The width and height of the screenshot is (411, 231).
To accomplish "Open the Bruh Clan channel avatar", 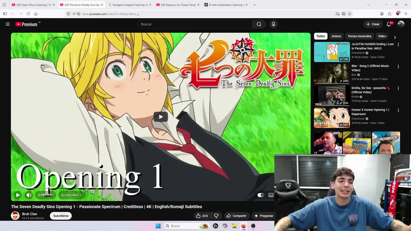I will pos(15,216).
